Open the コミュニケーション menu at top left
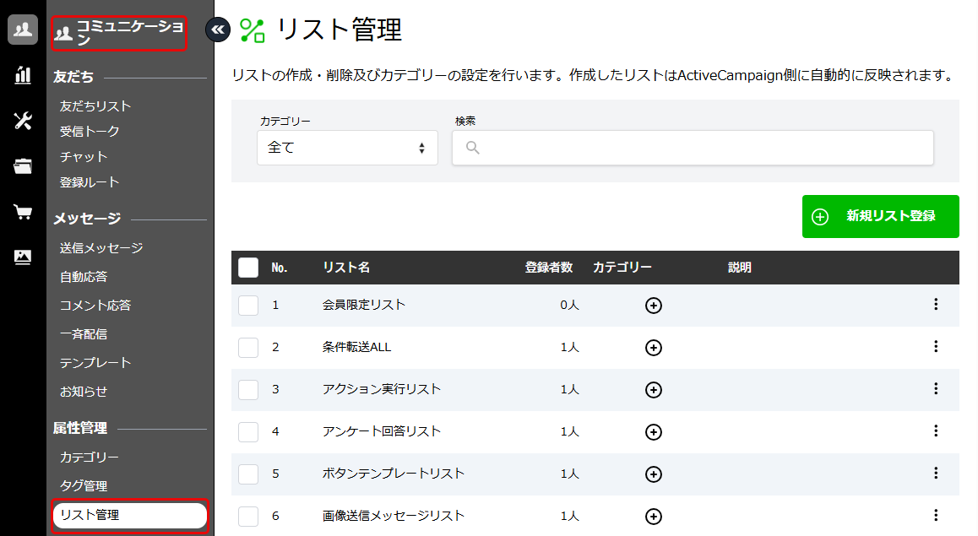The image size is (978, 536). (x=118, y=34)
